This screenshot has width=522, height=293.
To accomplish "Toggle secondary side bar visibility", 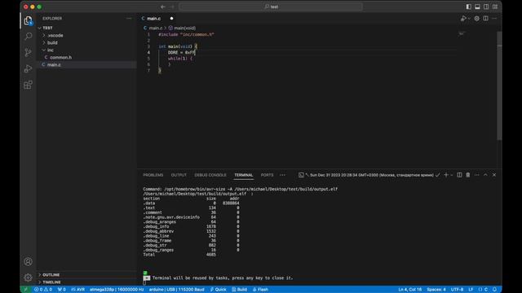I will (x=486, y=7).
